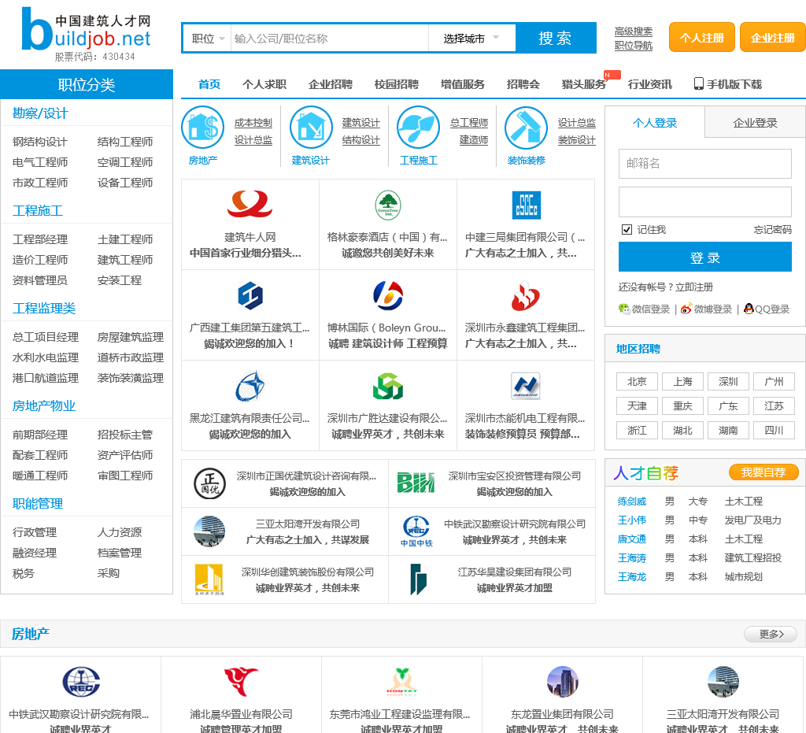This screenshot has height=733, width=806.
Task: Open candidate 练剑威 profile
Action: 632,502
